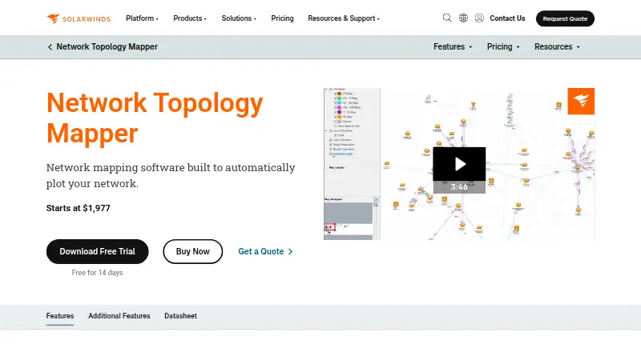Click the Request Quote button

pyautogui.click(x=565, y=18)
